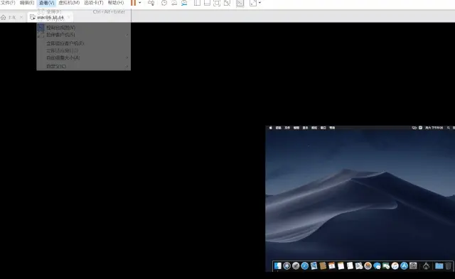Click the clock in the macOS menu bar
Image resolution: width=455 pixels, height=279 pixels.
pyautogui.click(x=434, y=128)
